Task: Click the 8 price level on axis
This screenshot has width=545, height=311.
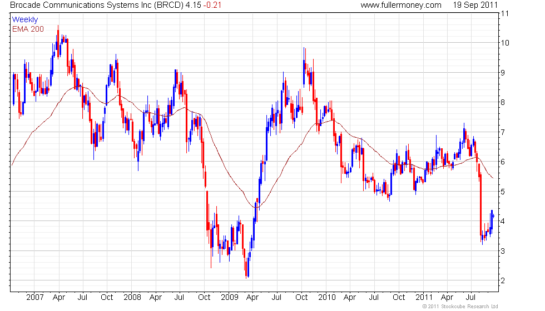Action: [x=503, y=102]
